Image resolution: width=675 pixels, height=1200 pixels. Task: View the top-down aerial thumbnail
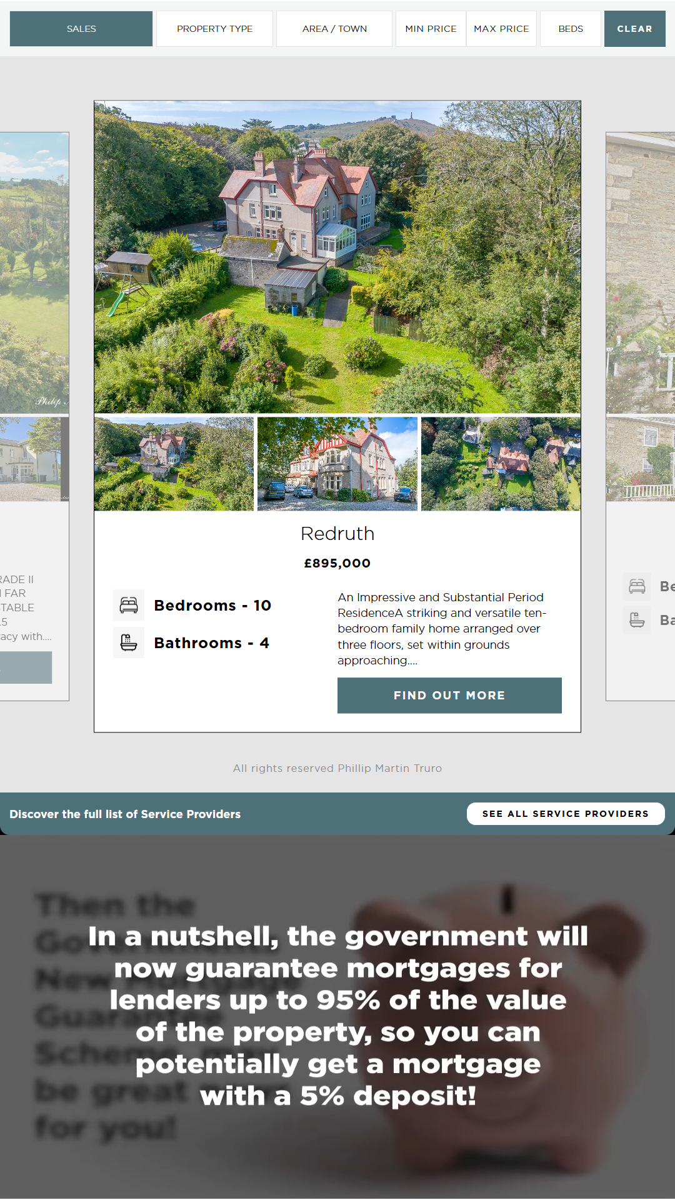coord(501,464)
